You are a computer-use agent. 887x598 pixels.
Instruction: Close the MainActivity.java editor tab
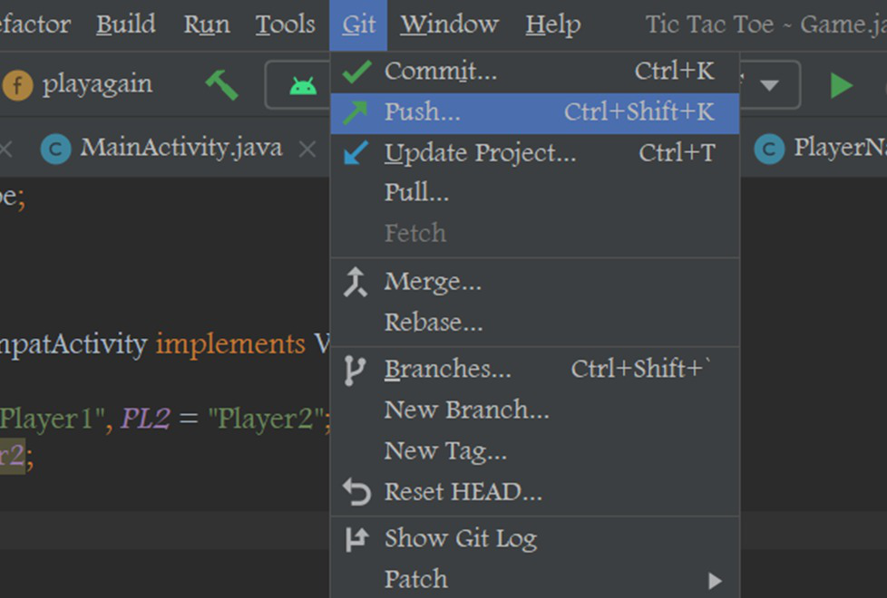point(307,149)
